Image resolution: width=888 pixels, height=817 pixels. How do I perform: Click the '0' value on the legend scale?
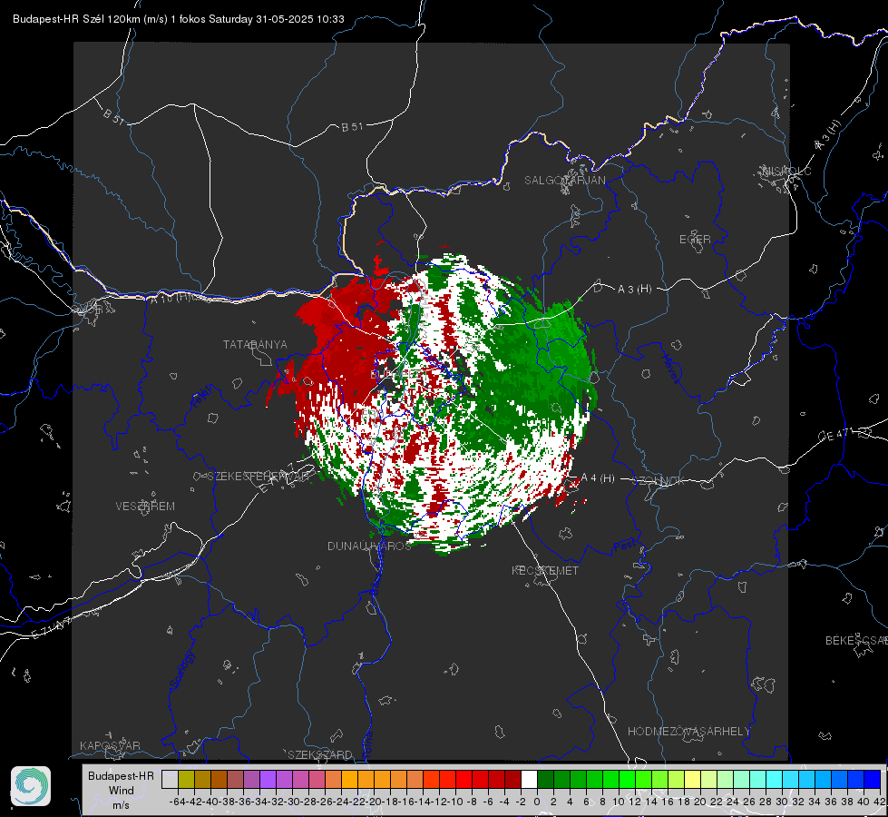pos(537,802)
